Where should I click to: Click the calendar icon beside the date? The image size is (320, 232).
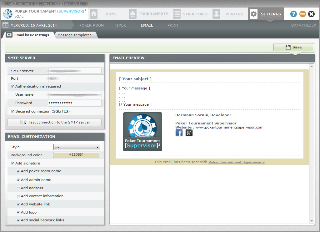[5, 25]
